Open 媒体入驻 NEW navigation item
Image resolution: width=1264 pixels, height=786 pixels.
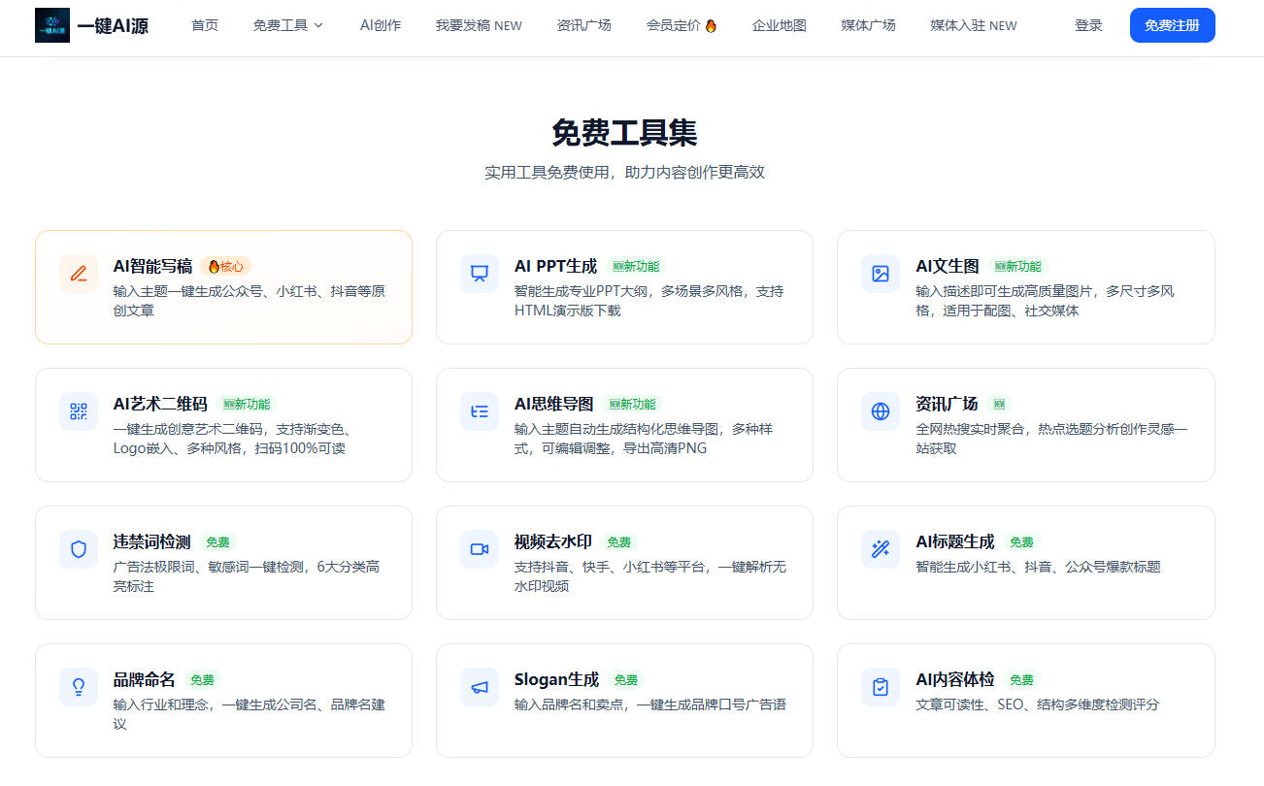[x=974, y=25]
